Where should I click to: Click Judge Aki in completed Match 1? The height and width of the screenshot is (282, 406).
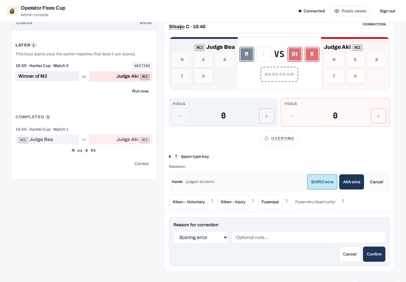pyautogui.click(x=120, y=140)
